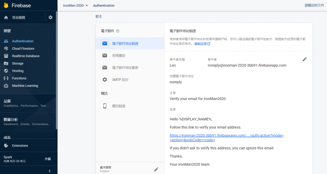
Task: Click the sidebar vertical scrollbar
Action: pos(57,71)
